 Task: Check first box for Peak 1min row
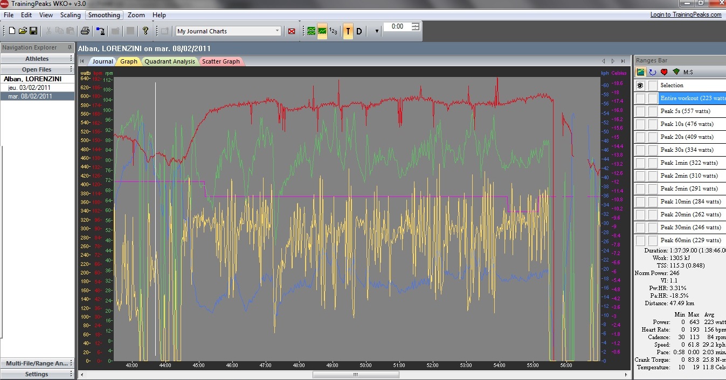coord(640,163)
